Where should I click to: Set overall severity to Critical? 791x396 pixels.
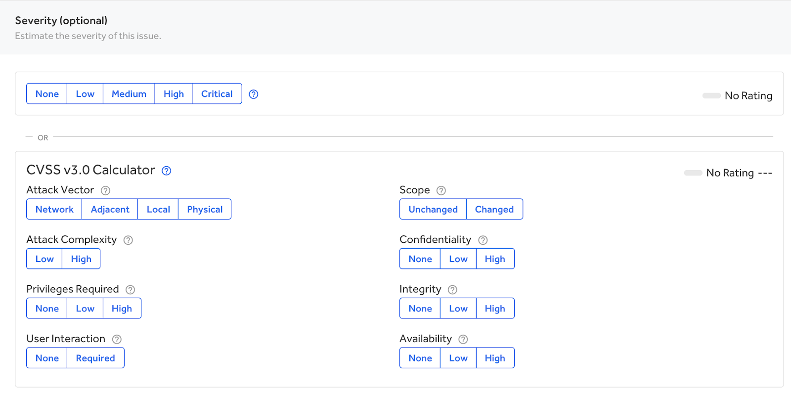[x=217, y=94]
